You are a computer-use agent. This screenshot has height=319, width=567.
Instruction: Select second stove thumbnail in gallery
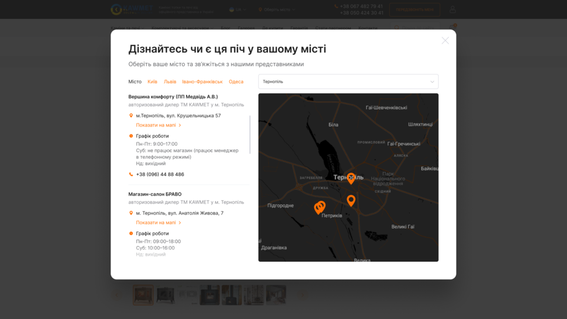[x=165, y=295]
